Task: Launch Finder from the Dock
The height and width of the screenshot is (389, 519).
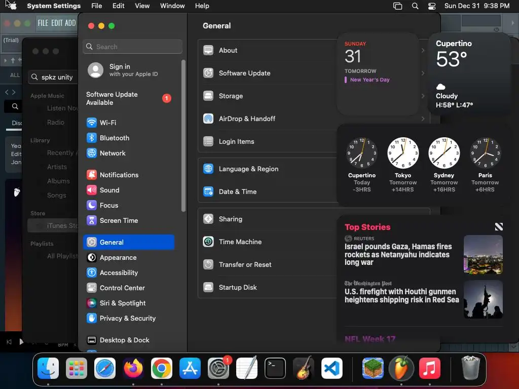Action: 48,368
